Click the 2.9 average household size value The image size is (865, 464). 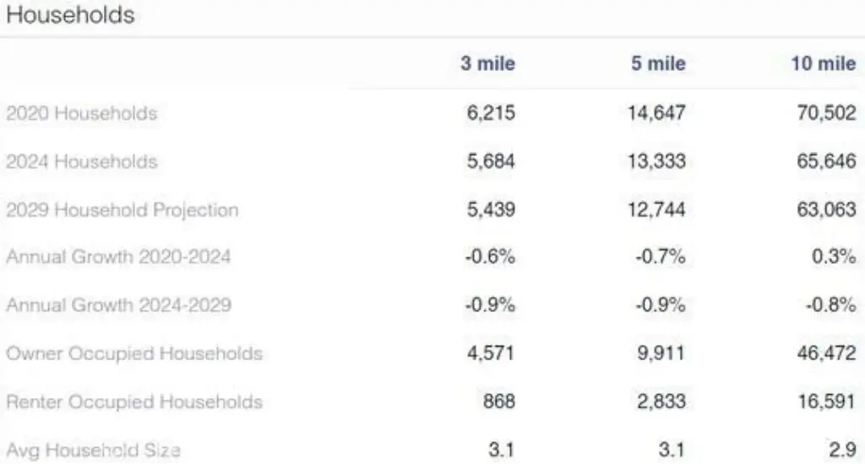click(x=841, y=450)
